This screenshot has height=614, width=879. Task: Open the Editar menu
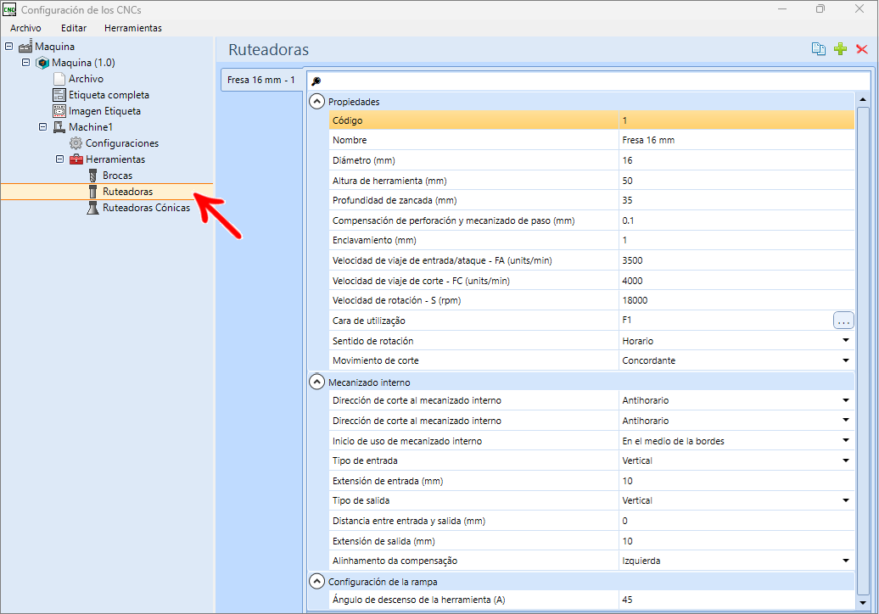coord(74,28)
